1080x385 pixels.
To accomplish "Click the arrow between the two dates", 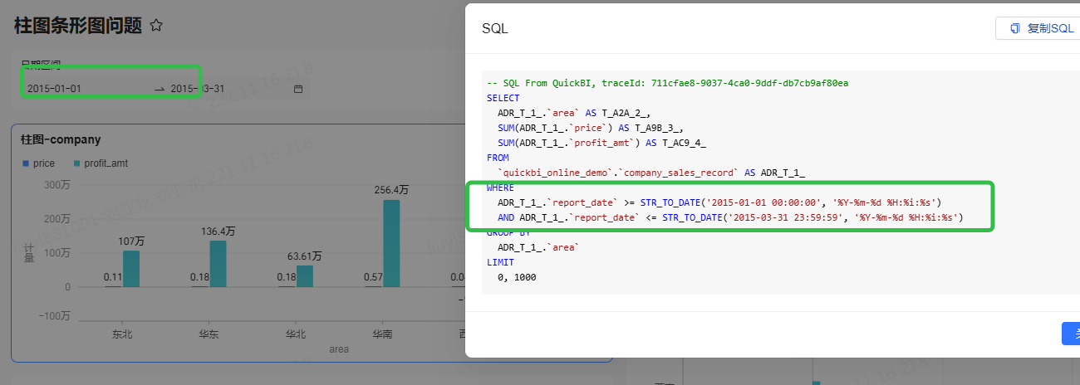I will pos(159,89).
